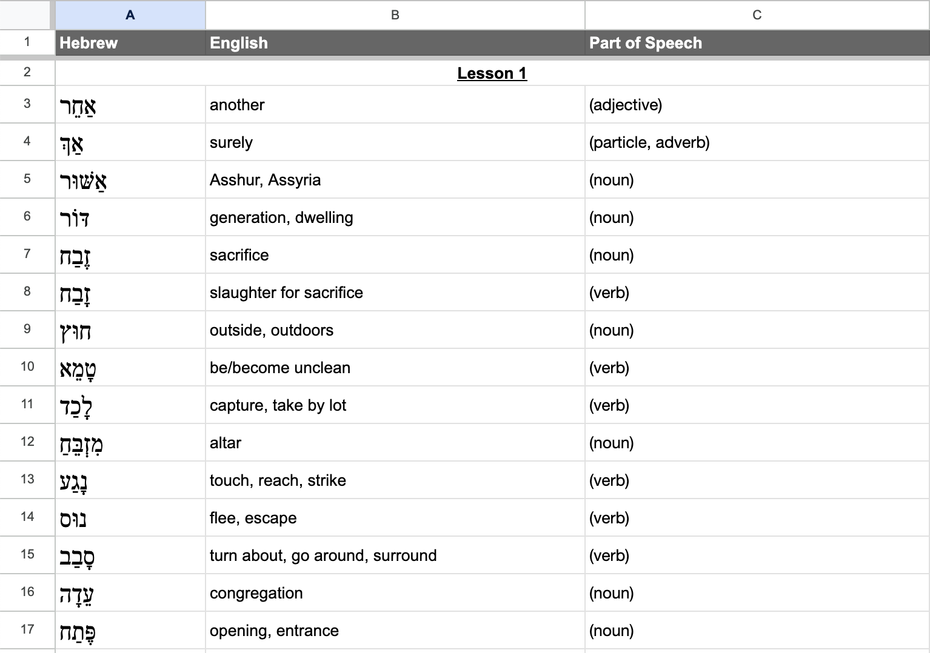Click the 'Hebrew' header cell
The height and width of the screenshot is (653, 930).
coord(130,43)
